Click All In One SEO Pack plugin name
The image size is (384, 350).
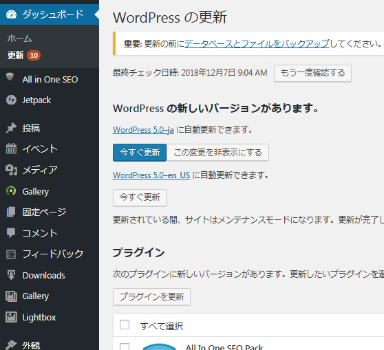[x=224, y=347]
